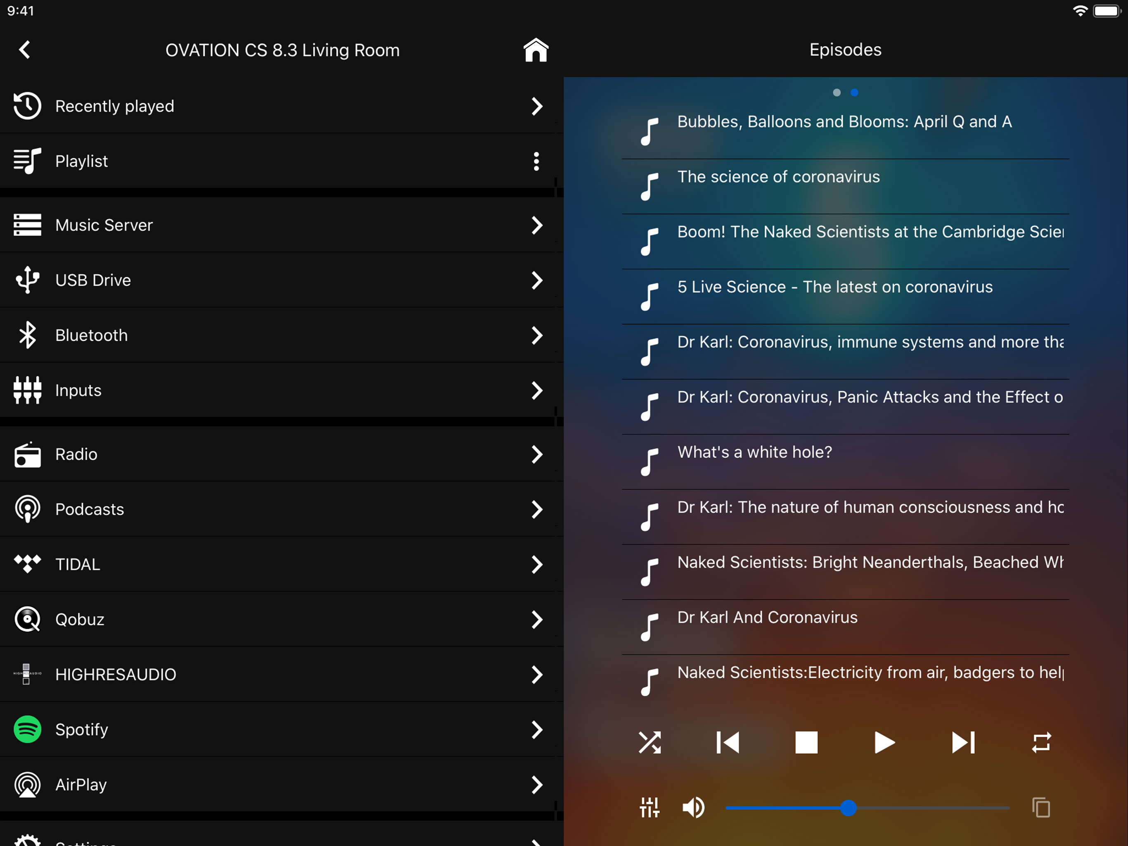Tap the copy pages icon beside slider

pos(1041,808)
